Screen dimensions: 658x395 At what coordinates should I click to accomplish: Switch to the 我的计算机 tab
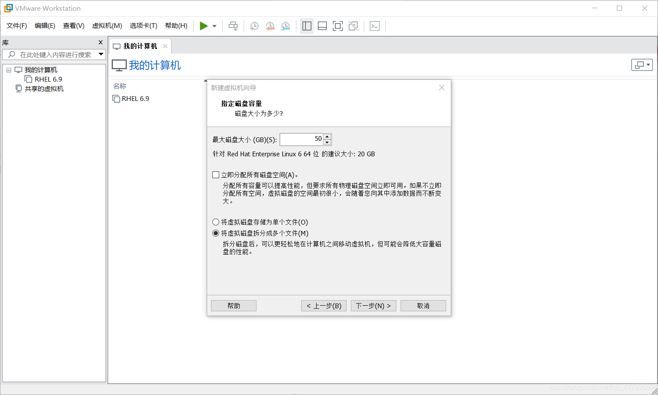pos(138,46)
